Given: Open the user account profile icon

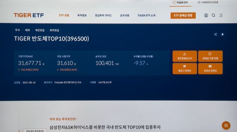Looking at the screenshot, I should [x=206, y=15].
